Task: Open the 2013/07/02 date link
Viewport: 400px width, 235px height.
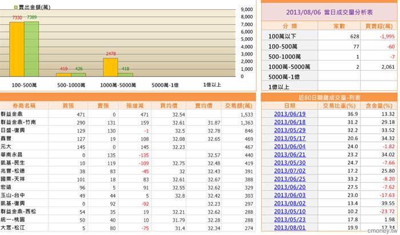Action: (290, 171)
